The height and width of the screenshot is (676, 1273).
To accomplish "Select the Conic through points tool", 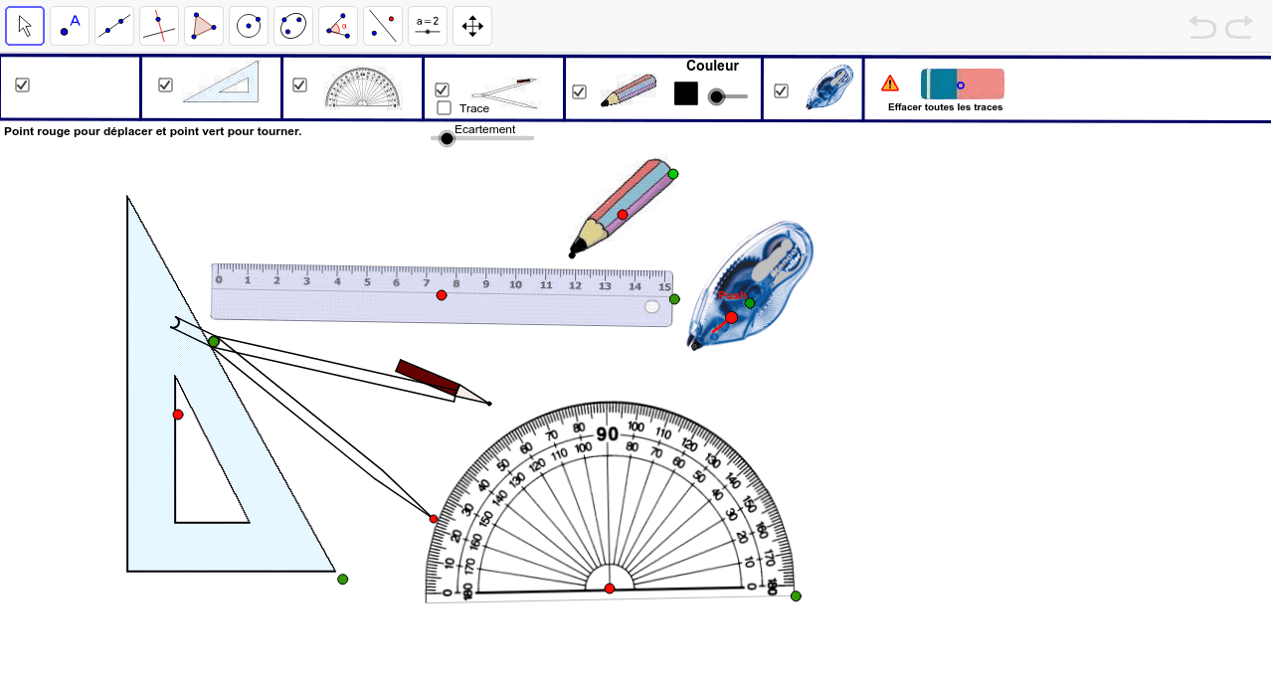I will [x=292, y=25].
